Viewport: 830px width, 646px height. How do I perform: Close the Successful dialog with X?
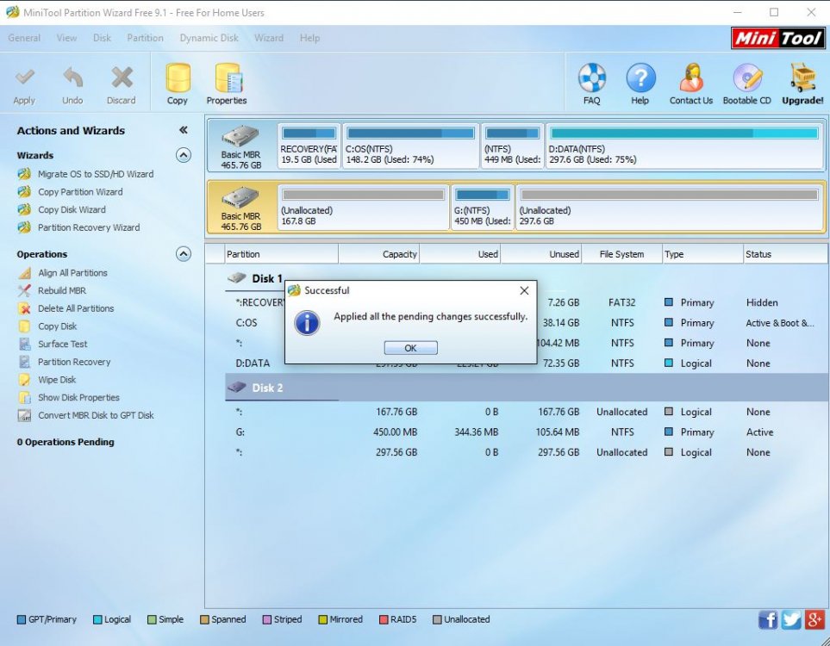[524, 290]
